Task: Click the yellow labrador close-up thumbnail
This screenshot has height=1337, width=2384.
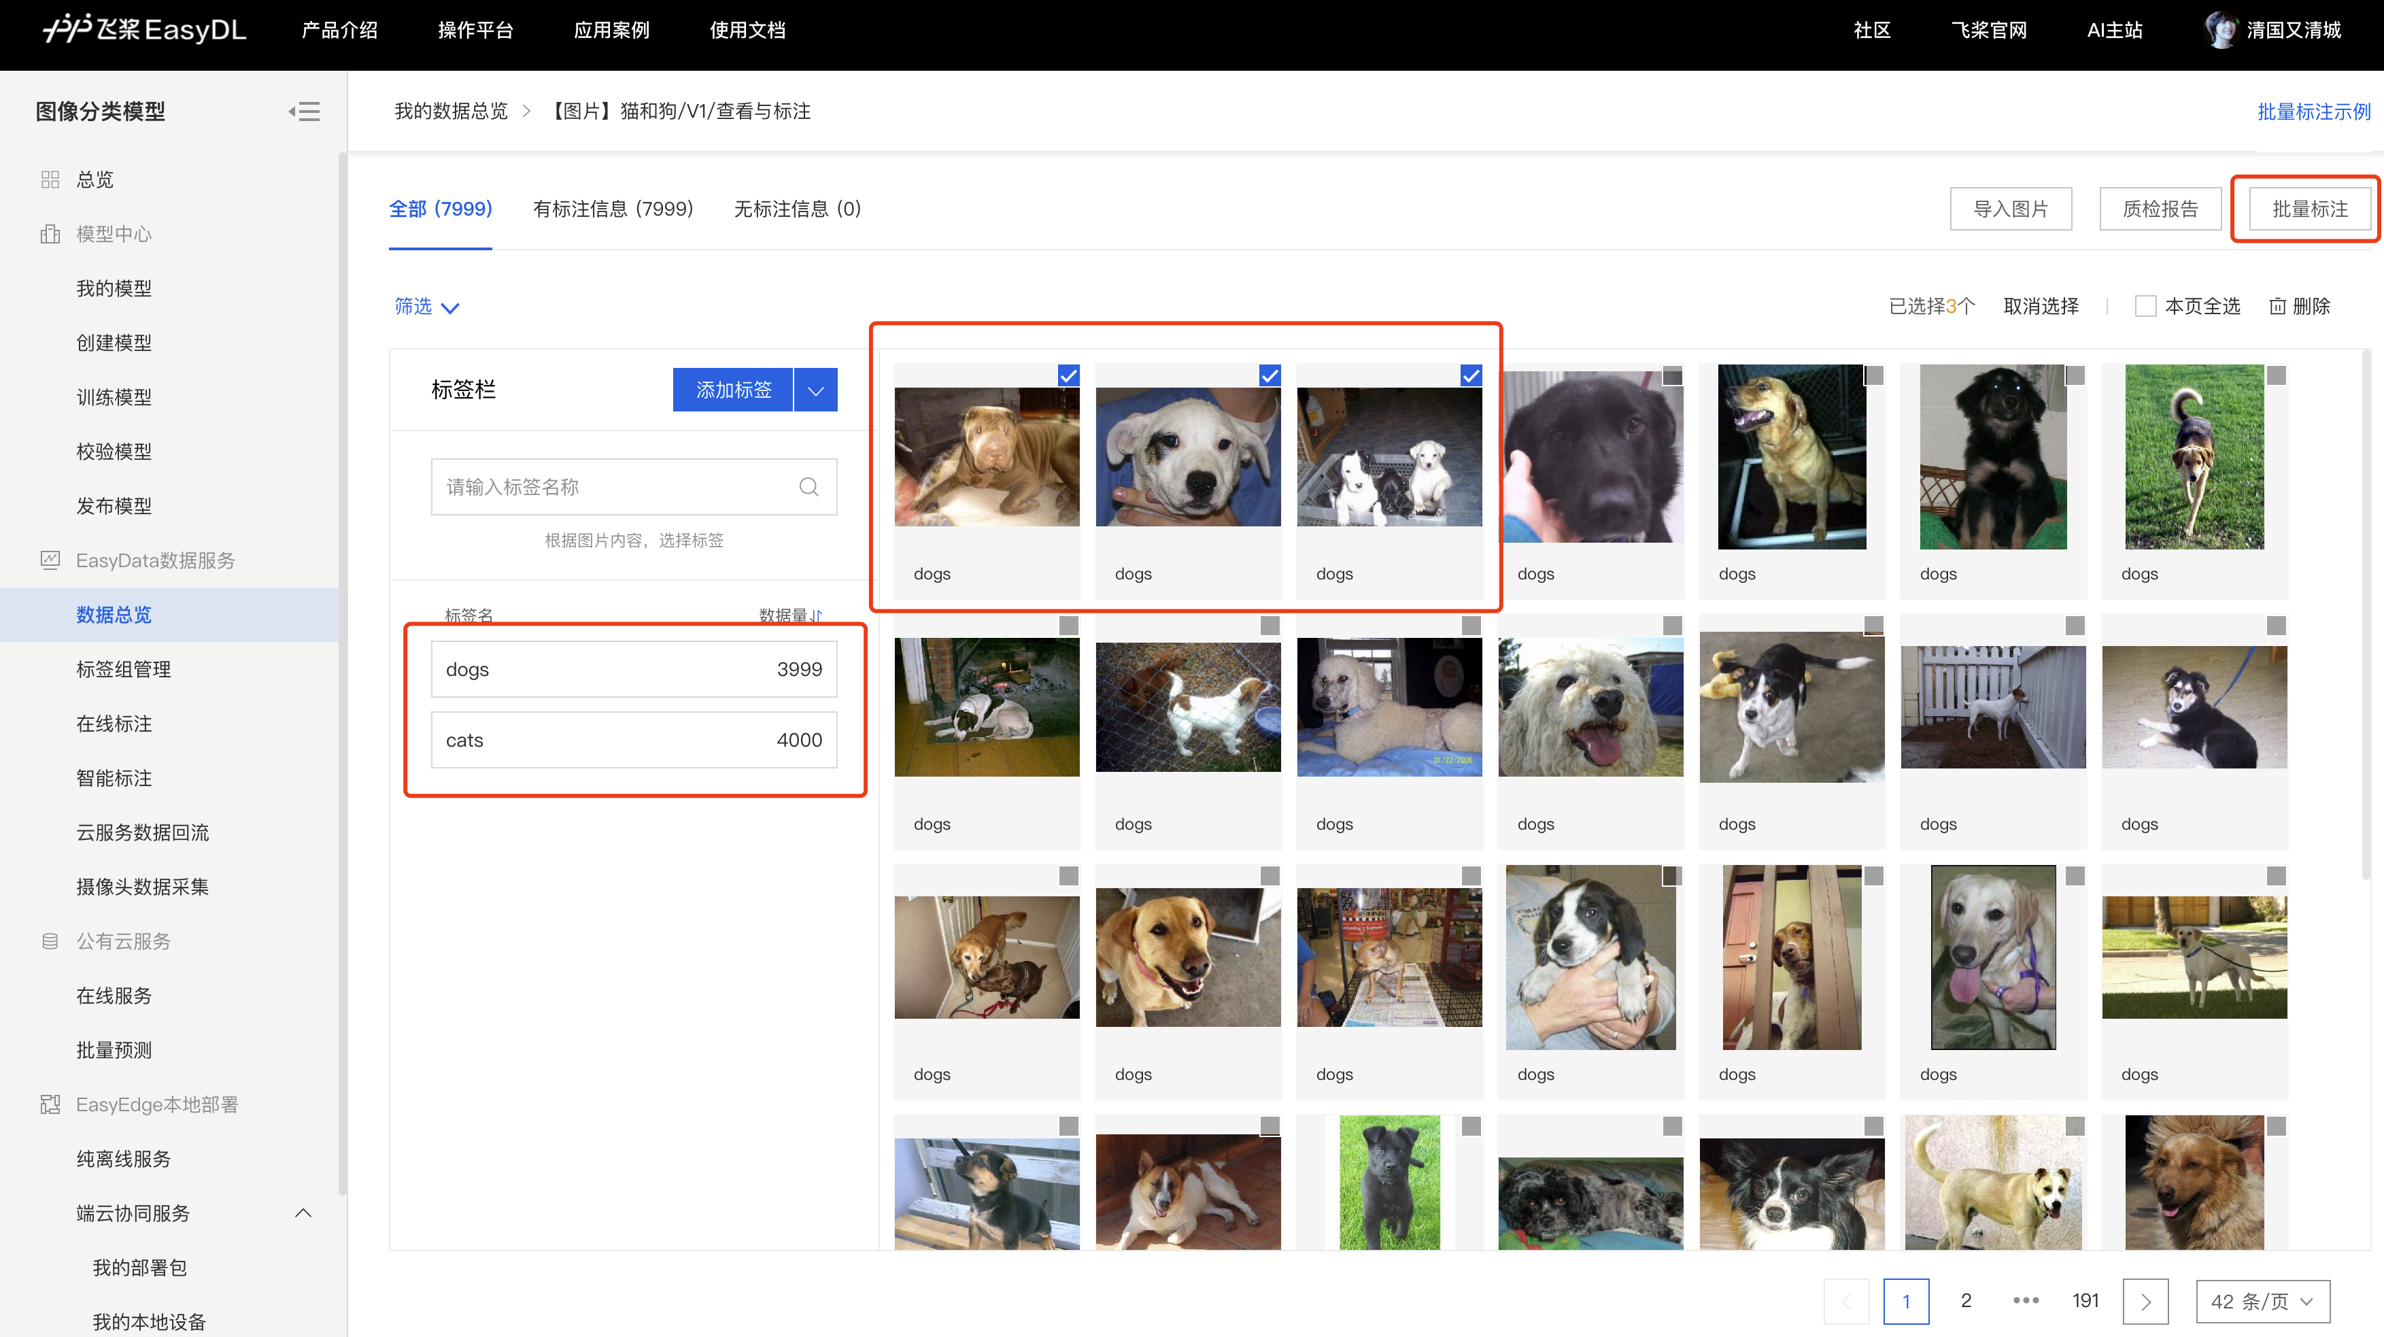Action: pos(1189,956)
